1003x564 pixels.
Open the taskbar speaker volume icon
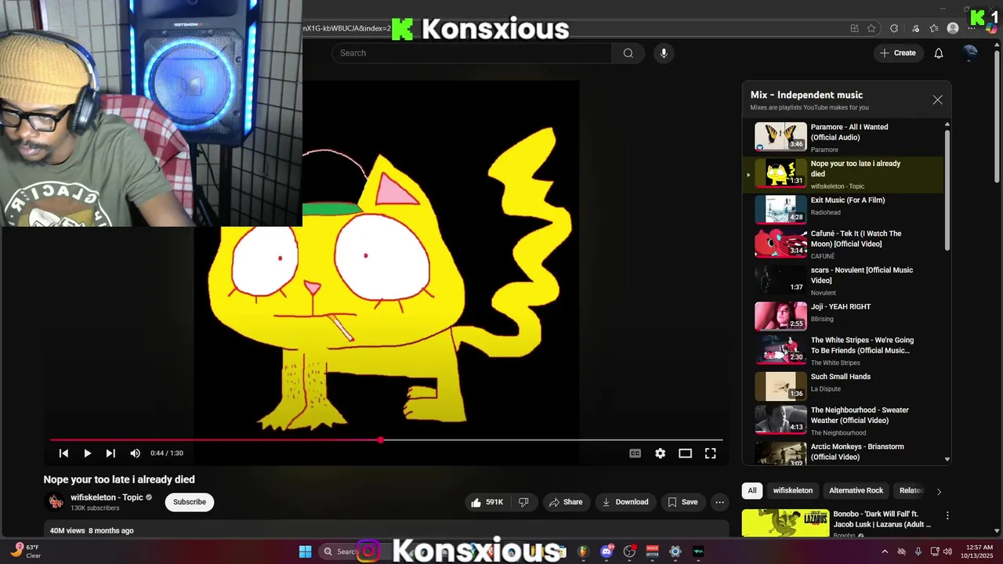pos(949,551)
